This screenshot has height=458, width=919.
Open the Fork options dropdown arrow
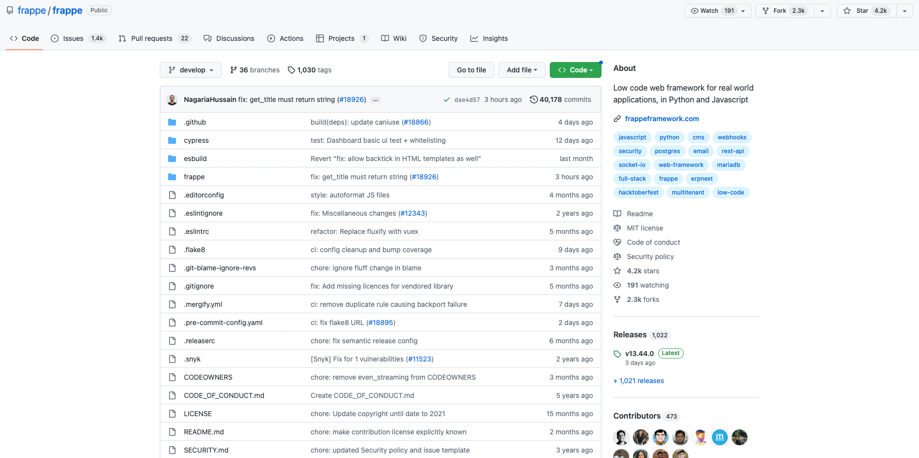[822, 11]
